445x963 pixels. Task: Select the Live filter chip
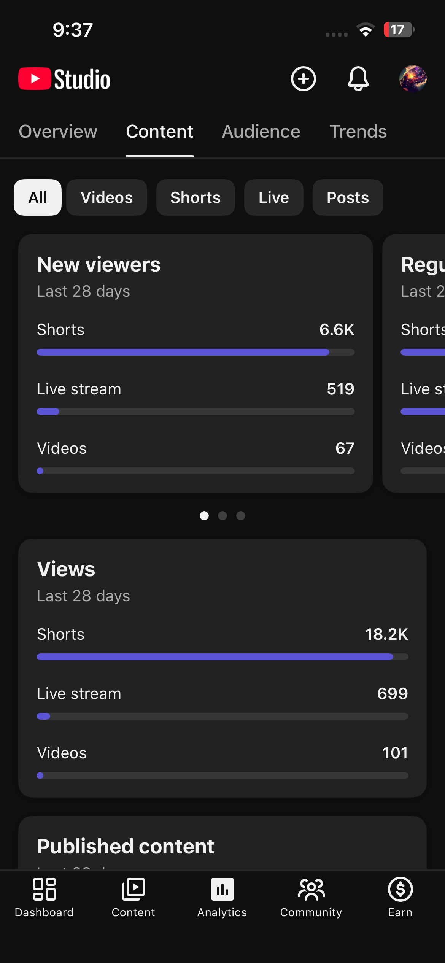pos(273,197)
